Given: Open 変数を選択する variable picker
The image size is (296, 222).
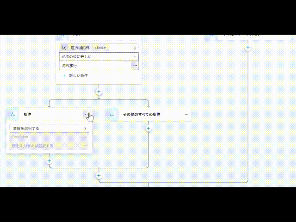Looking at the screenshot, I should pyautogui.click(x=49, y=129).
